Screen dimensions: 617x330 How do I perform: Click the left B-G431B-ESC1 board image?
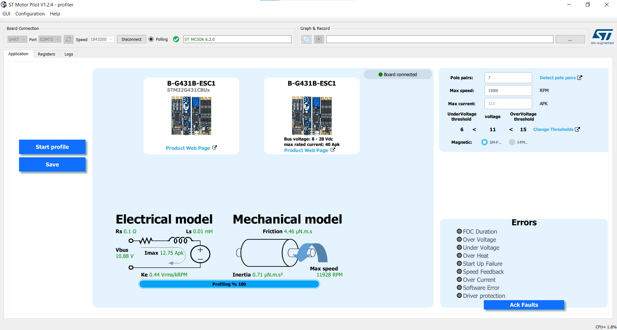click(x=191, y=116)
